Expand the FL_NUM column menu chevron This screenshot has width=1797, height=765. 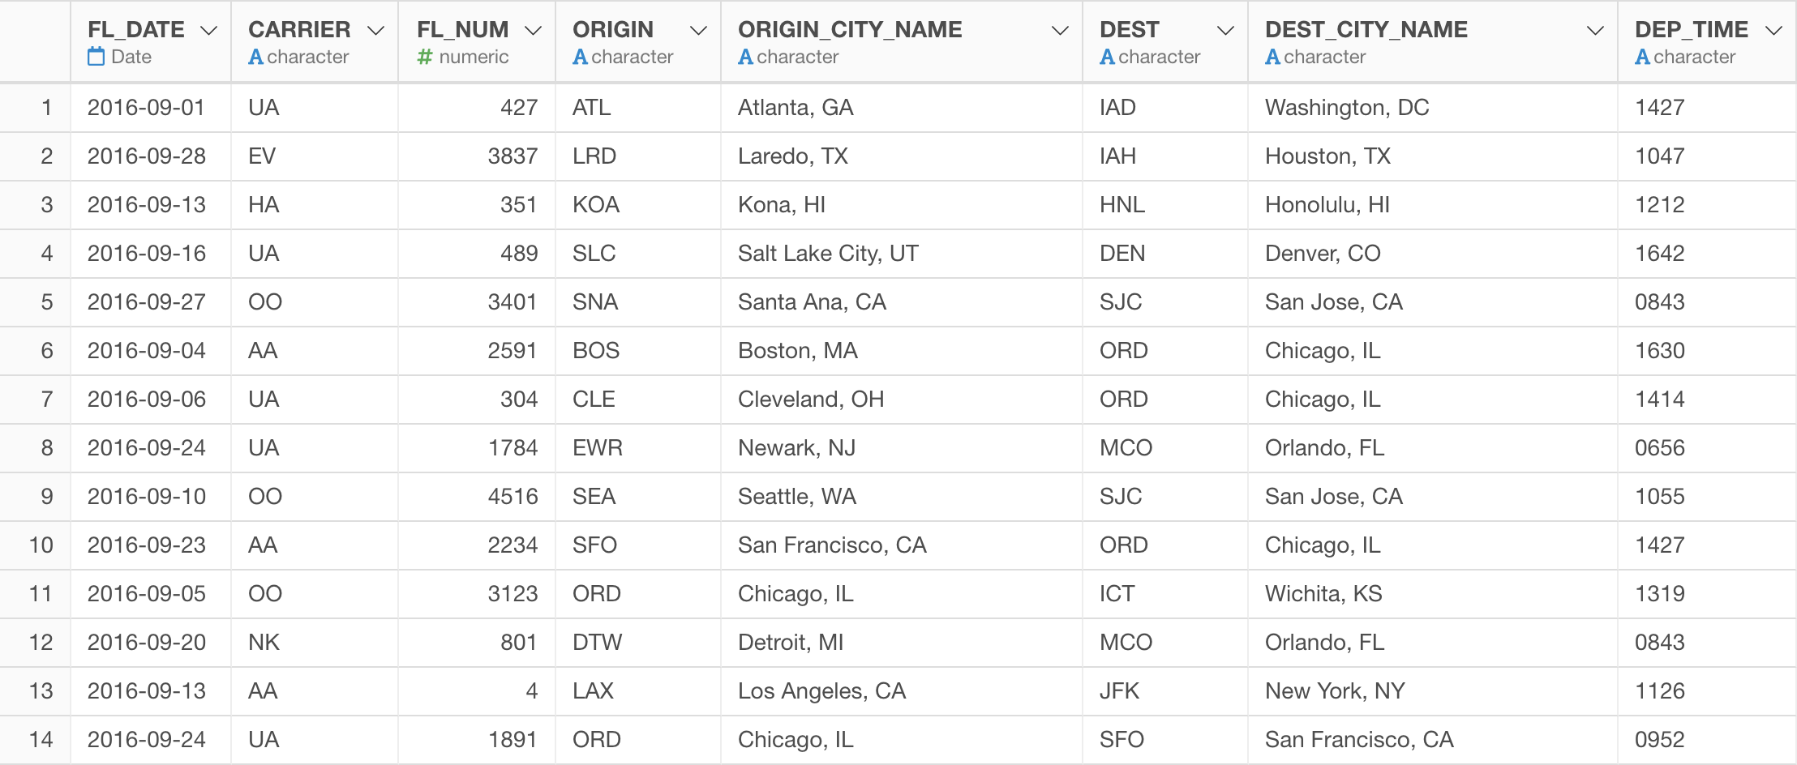pyautogui.click(x=533, y=31)
